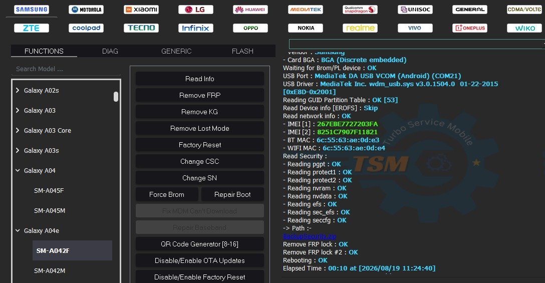Open QR Code Generator [8-16]

click(200, 244)
